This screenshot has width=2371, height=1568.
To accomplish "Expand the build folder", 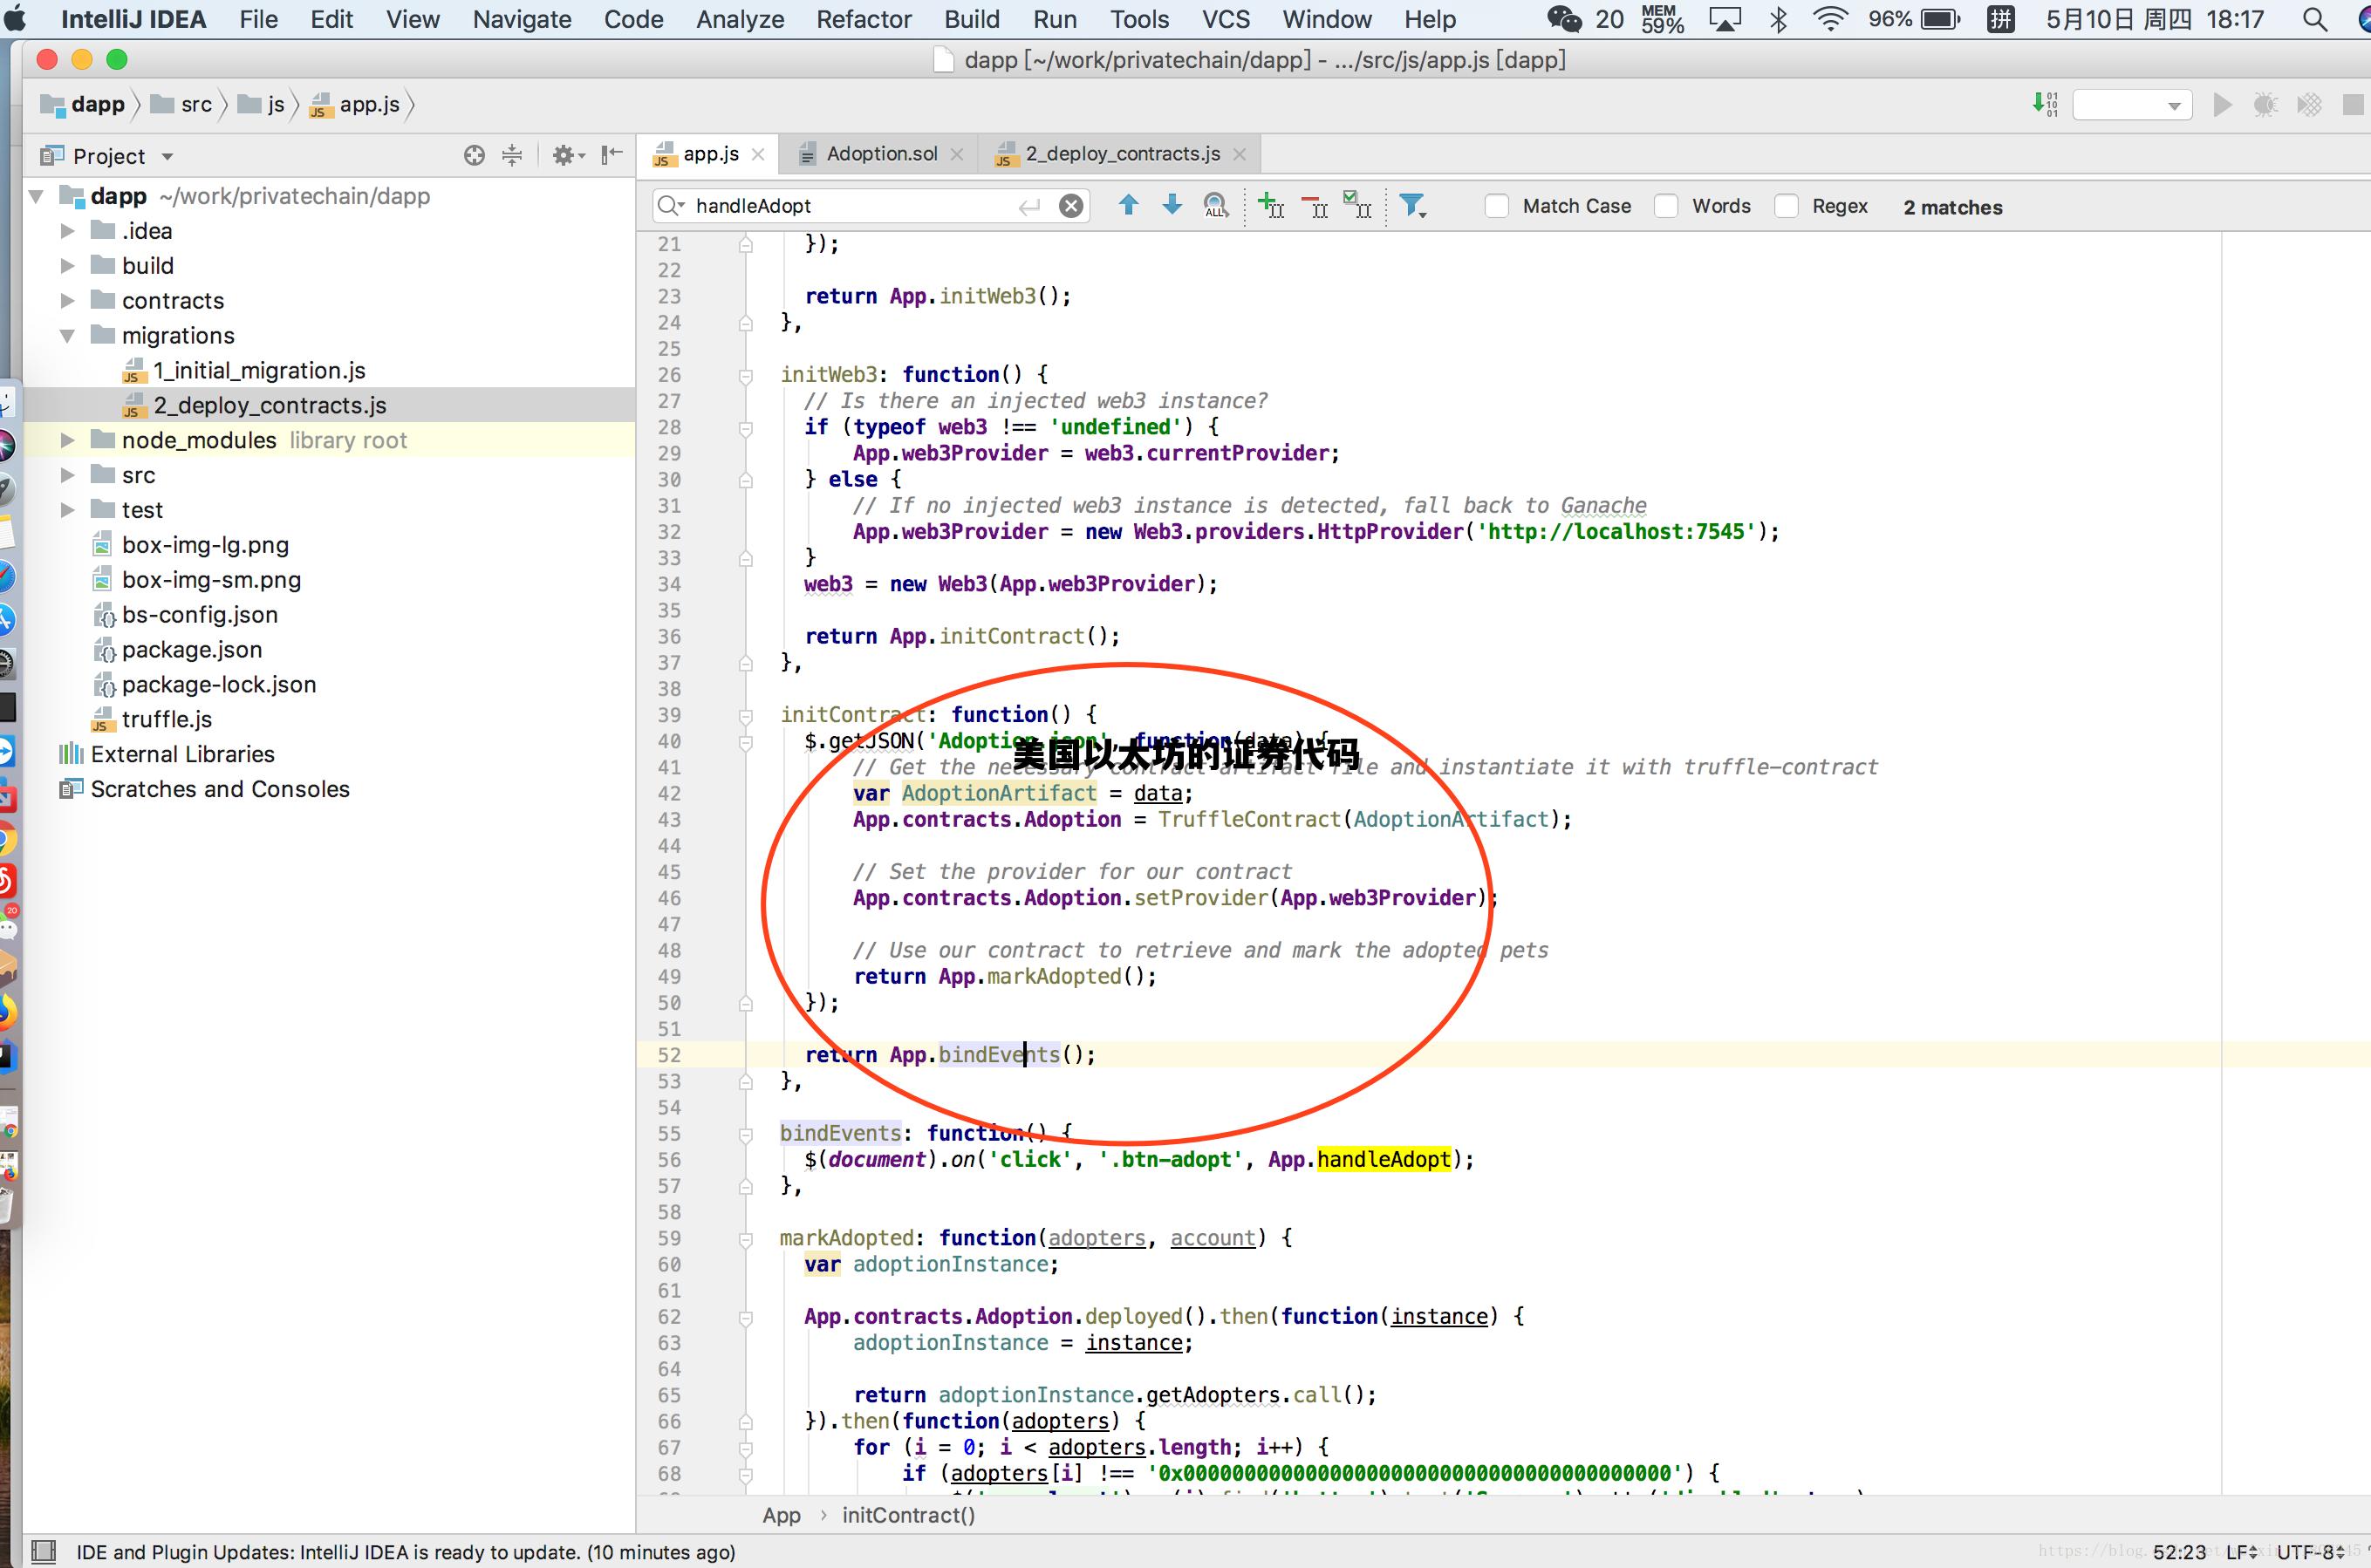I will coord(67,266).
